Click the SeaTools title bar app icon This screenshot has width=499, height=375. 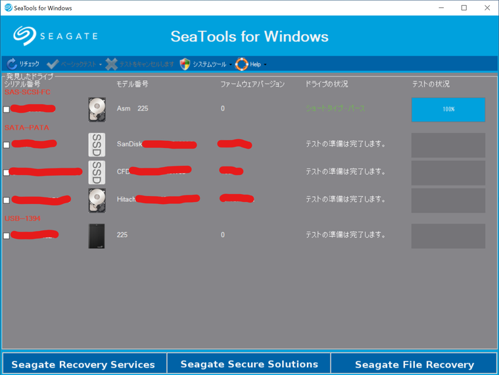pos(9,8)
